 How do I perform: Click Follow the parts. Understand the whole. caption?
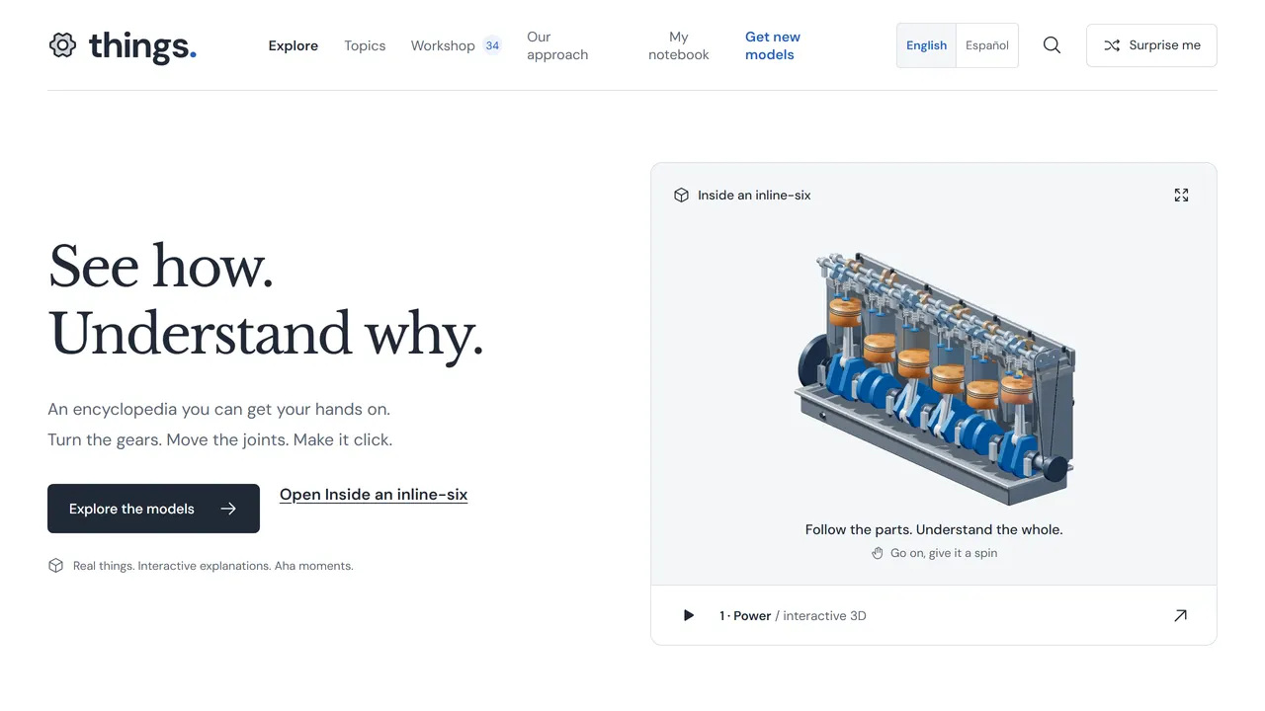[x=934, y=529]
